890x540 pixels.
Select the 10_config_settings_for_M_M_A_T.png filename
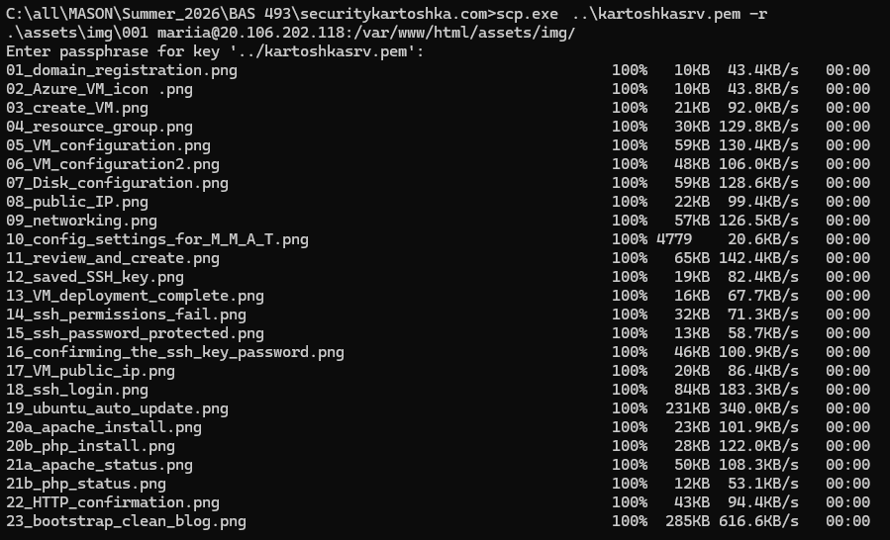coord(157,238)
